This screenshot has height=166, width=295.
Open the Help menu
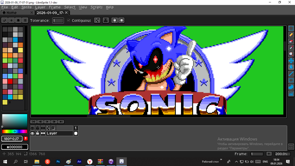[x=110, y=7]
